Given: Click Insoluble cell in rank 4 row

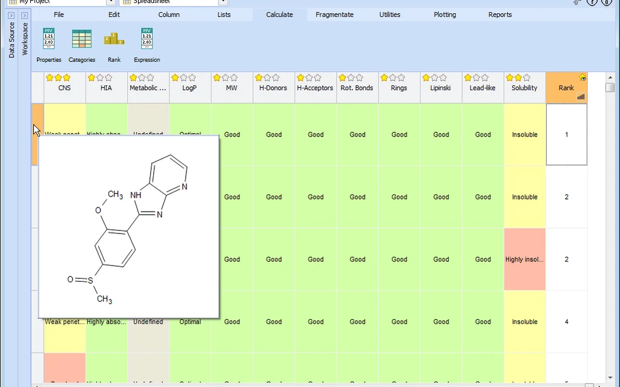Looking at the screenshot, I should tap(525, 322).
